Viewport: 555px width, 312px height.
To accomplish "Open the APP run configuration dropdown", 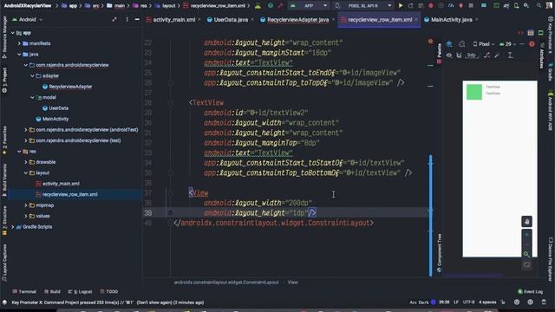I will (x=309, y=6).
